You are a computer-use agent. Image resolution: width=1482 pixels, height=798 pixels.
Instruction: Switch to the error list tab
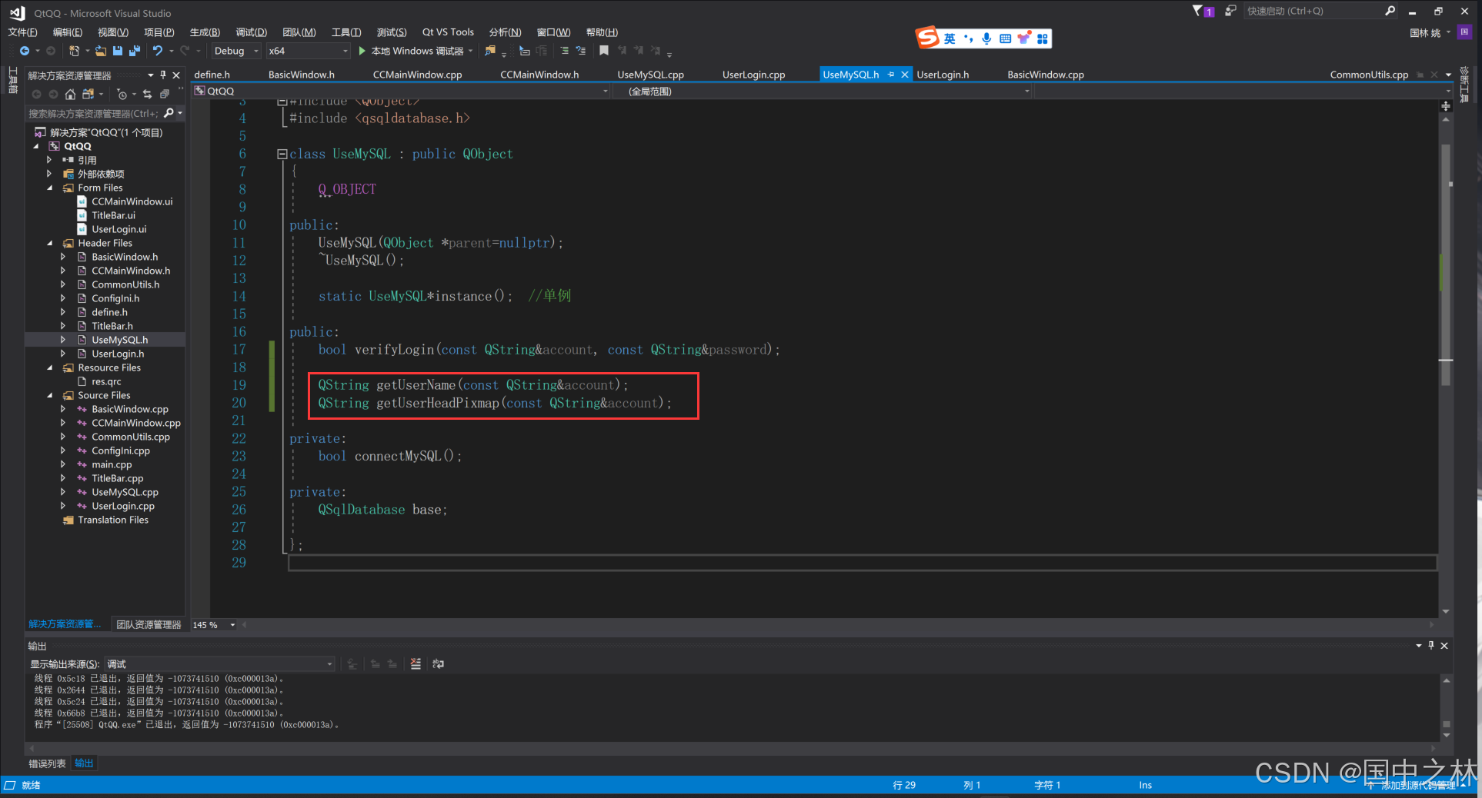pos(47,763)
